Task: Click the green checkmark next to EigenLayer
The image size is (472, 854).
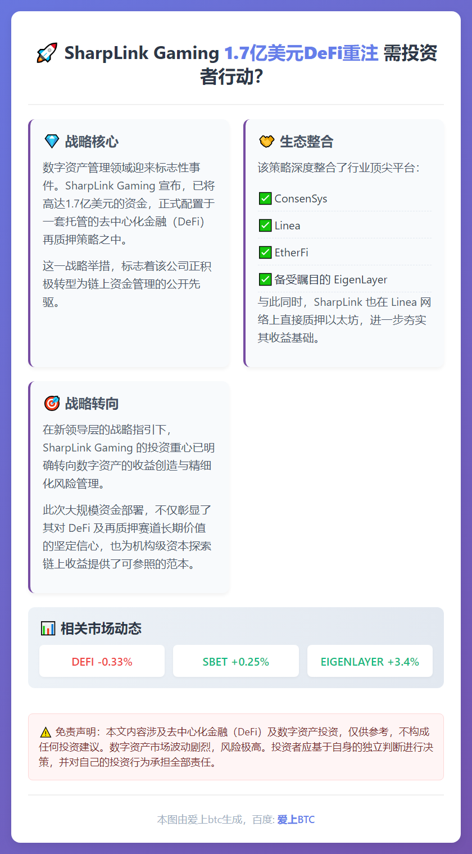Action: 265,279
